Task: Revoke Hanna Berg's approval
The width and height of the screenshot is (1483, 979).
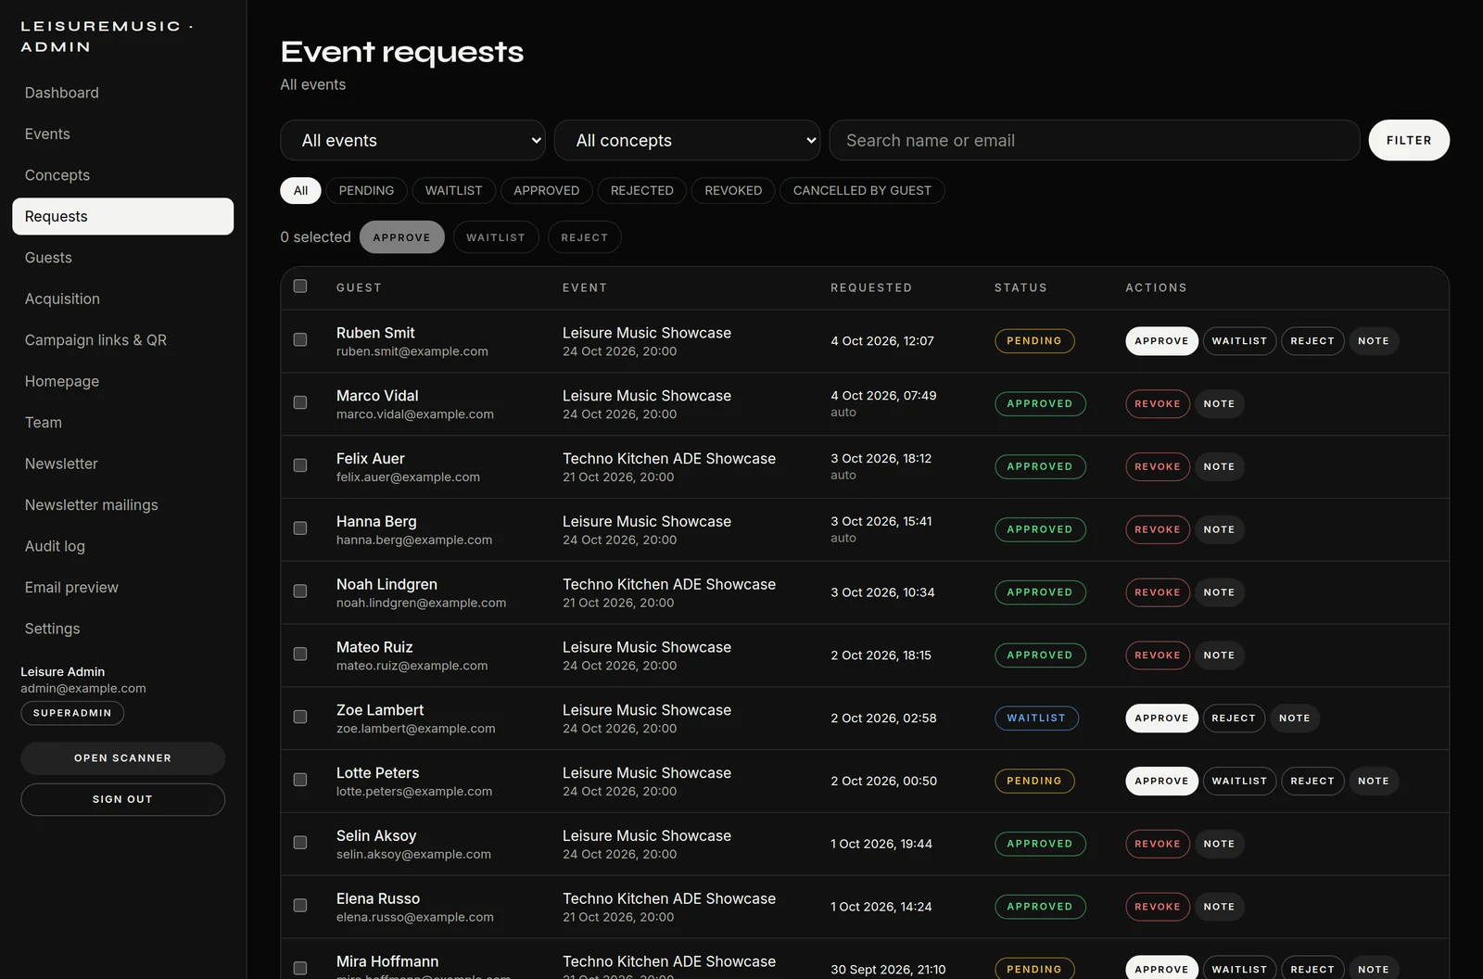Action: pyautogui.click(x=1158, y=529)
